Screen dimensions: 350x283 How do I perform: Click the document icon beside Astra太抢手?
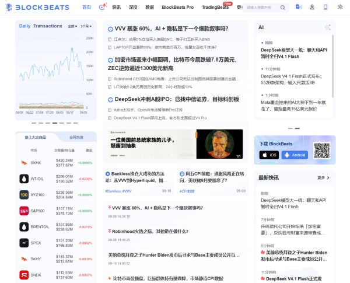(110, 110)
